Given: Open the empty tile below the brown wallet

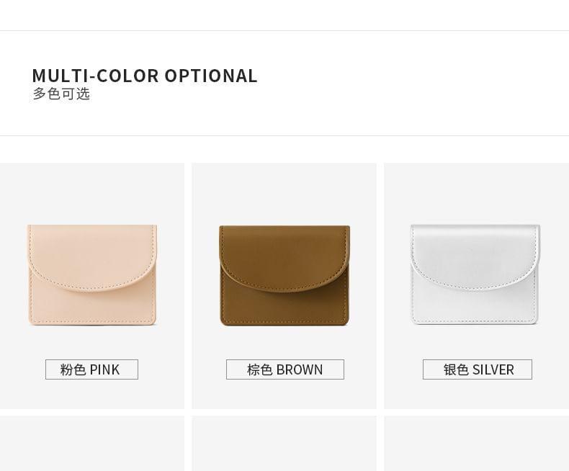Looking at the screenshot, I should [x=284, y=444].
